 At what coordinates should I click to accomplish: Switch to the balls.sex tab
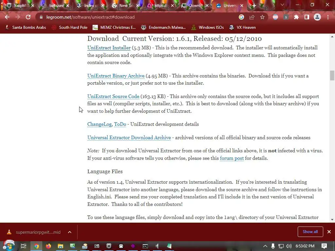coord(56,6)
